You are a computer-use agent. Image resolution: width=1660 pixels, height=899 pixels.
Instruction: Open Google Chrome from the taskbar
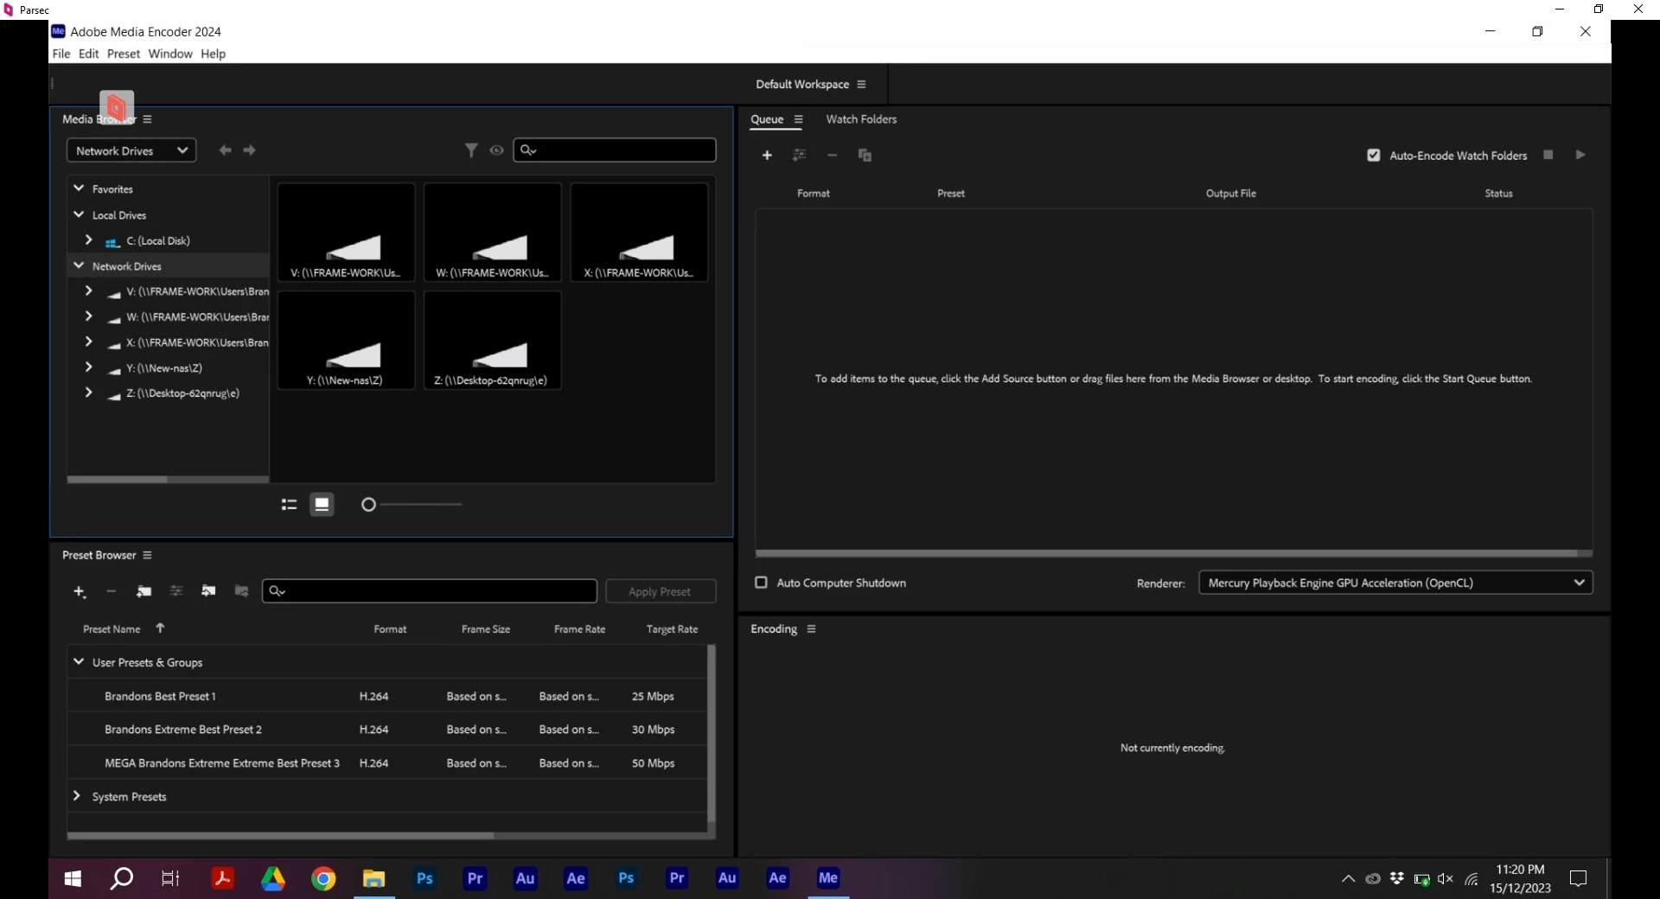point(323,879)
